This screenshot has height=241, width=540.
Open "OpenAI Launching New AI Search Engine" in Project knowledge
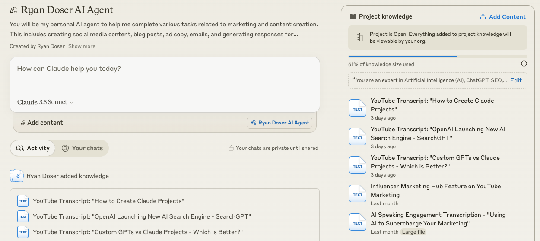point(438,133)
